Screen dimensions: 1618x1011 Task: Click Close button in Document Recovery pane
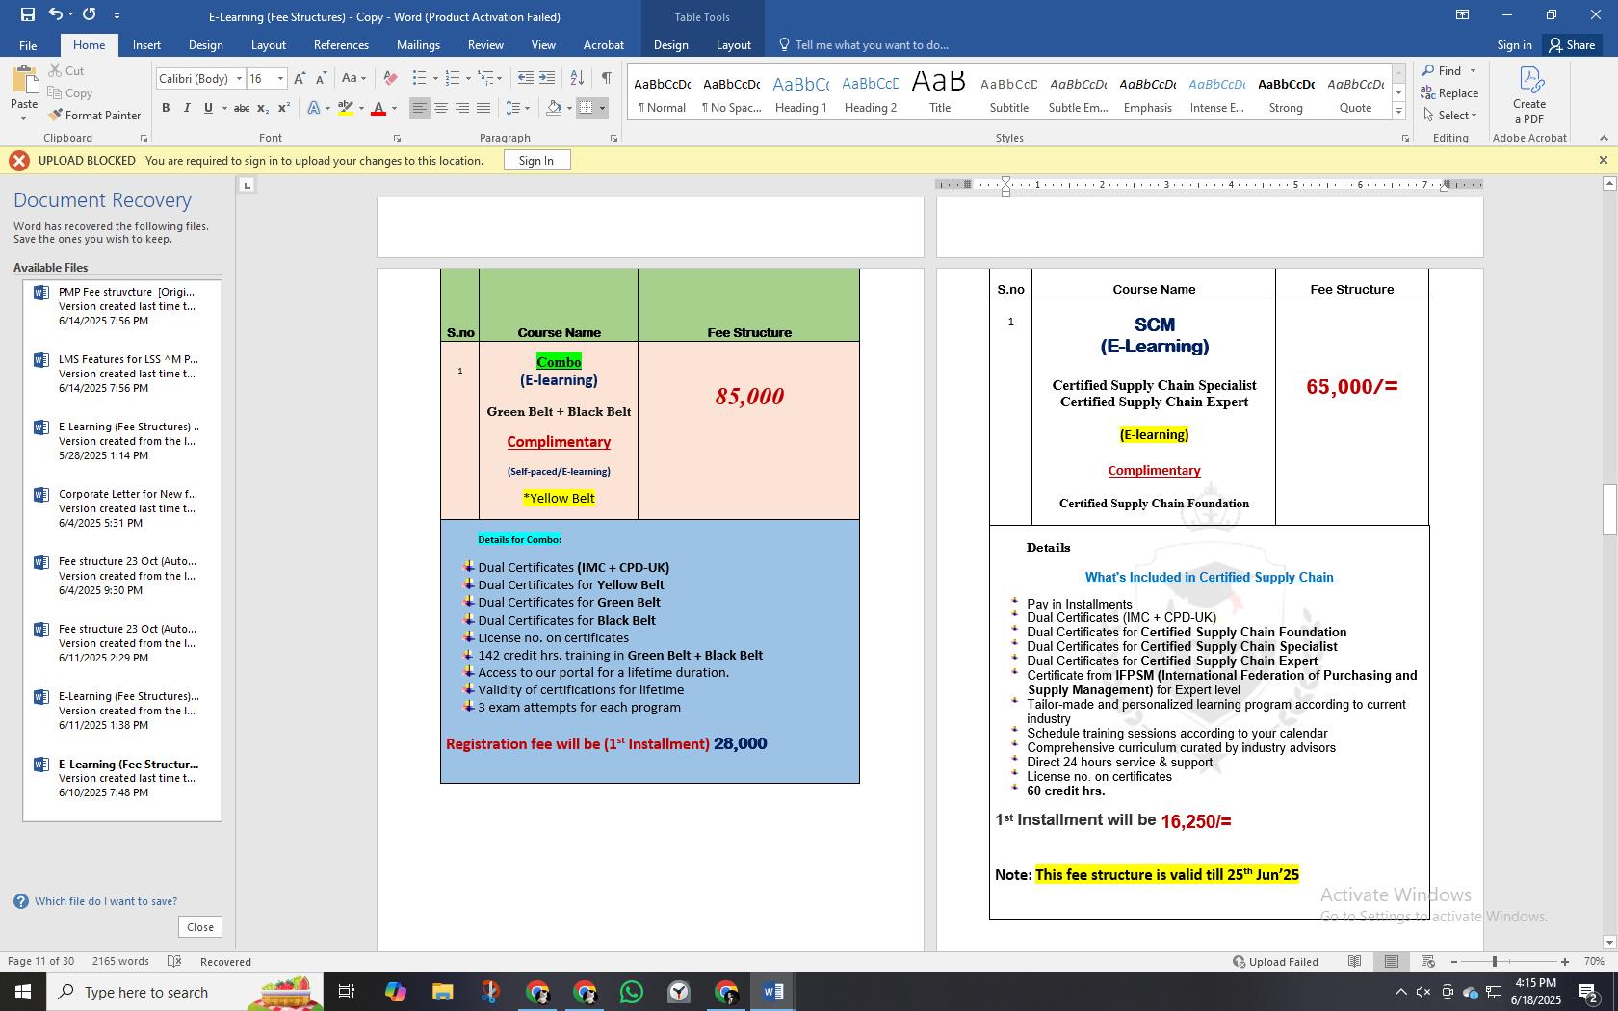coord(200,927)
